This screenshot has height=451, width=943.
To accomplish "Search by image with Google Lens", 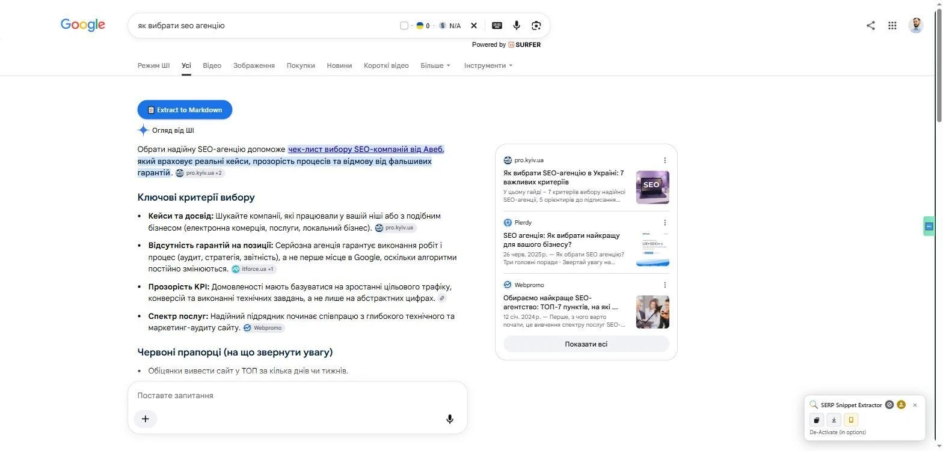I will [536, 26].
